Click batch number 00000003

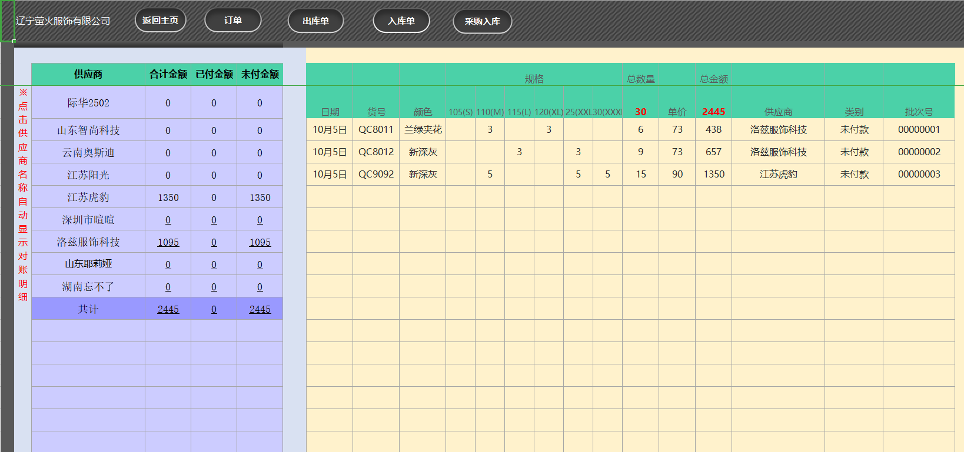tap(919, 174)
